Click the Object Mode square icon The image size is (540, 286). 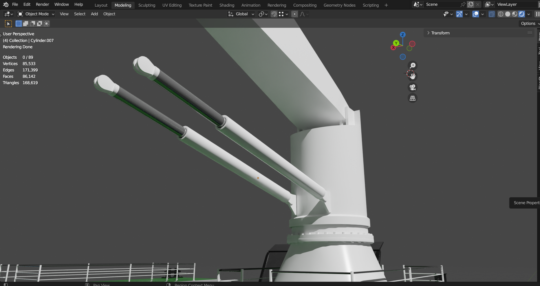(20, 14)
